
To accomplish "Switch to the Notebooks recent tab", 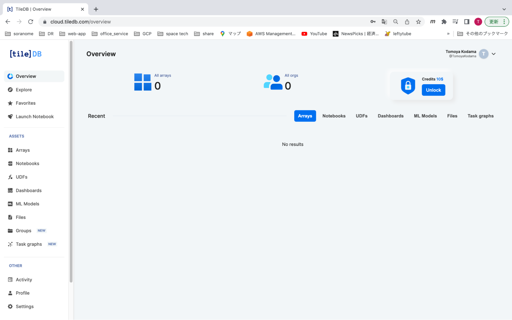I will point(334,116).
